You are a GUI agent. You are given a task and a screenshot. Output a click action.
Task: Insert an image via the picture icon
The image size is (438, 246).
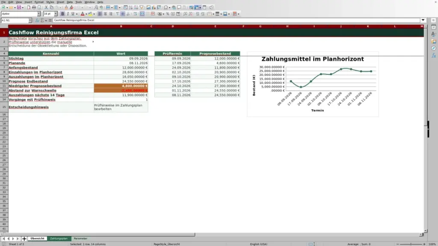pos(148,8)
